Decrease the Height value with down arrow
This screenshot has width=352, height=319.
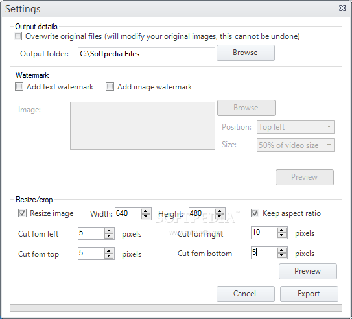click(x=219, y=216)
